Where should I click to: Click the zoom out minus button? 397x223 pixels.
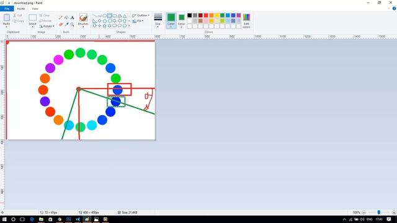[x=364, y=212]
